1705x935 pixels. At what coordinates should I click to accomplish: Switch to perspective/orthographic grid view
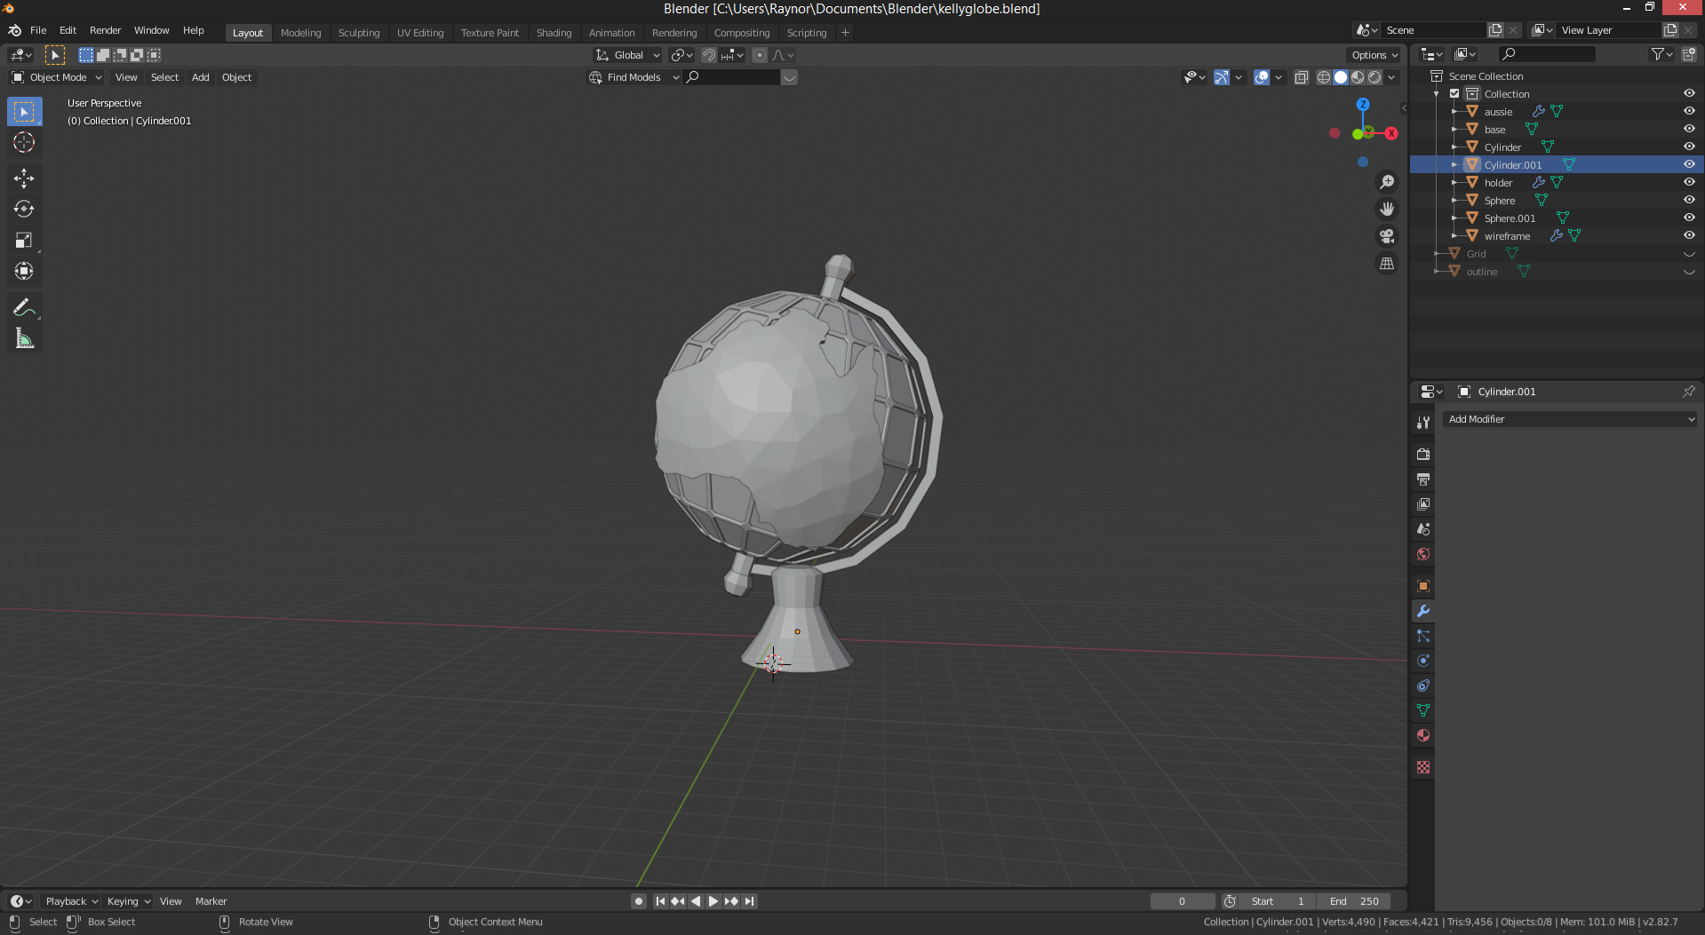coord(1386,264)
